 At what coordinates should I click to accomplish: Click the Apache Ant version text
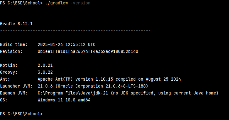pyautogui.click(x=109, y=79)
